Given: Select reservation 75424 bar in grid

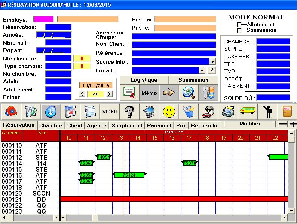Looking at the screenshot, I should tap(129, 175).
